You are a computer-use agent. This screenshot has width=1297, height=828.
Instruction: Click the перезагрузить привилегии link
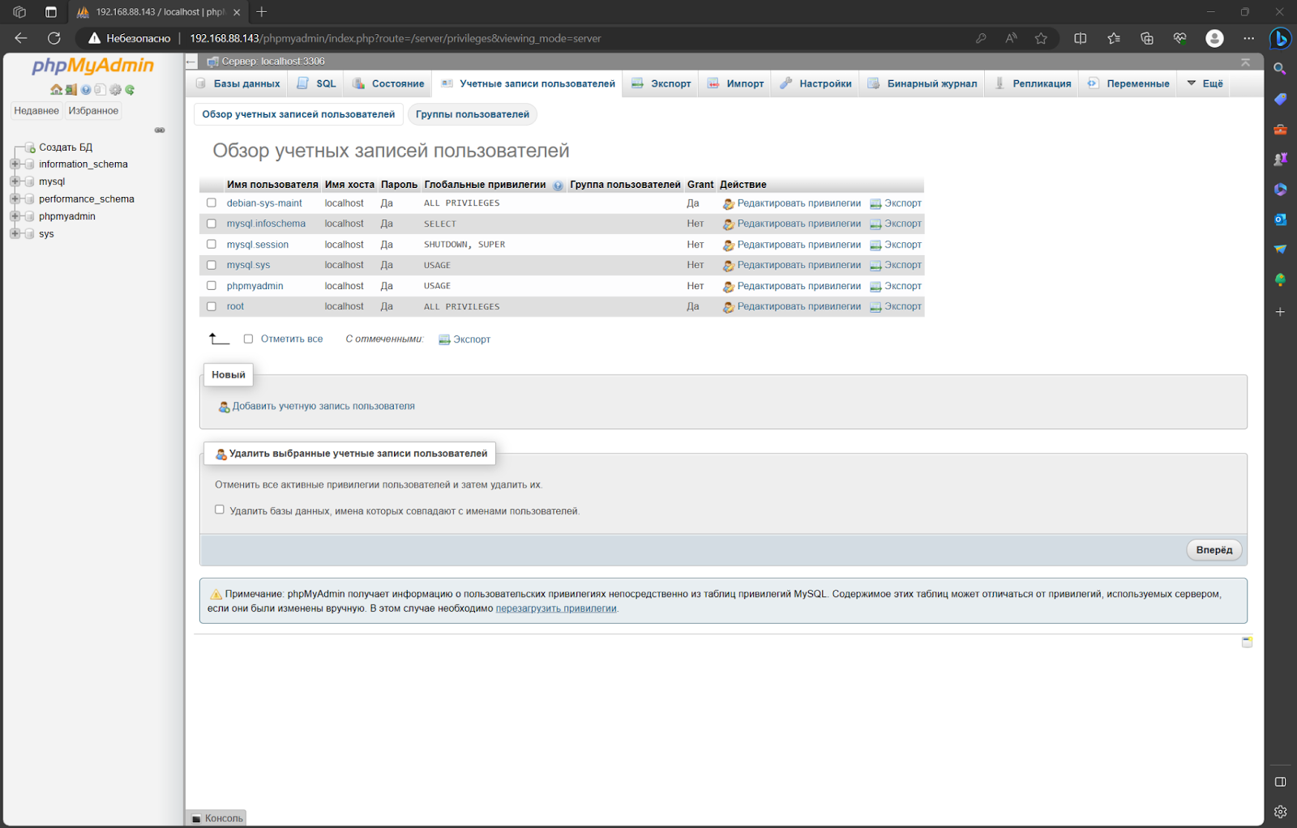coord(556,608)
